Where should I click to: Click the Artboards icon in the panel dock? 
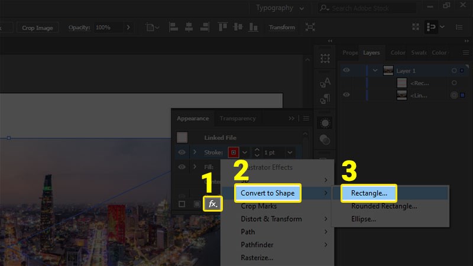[x=325, y=59]
